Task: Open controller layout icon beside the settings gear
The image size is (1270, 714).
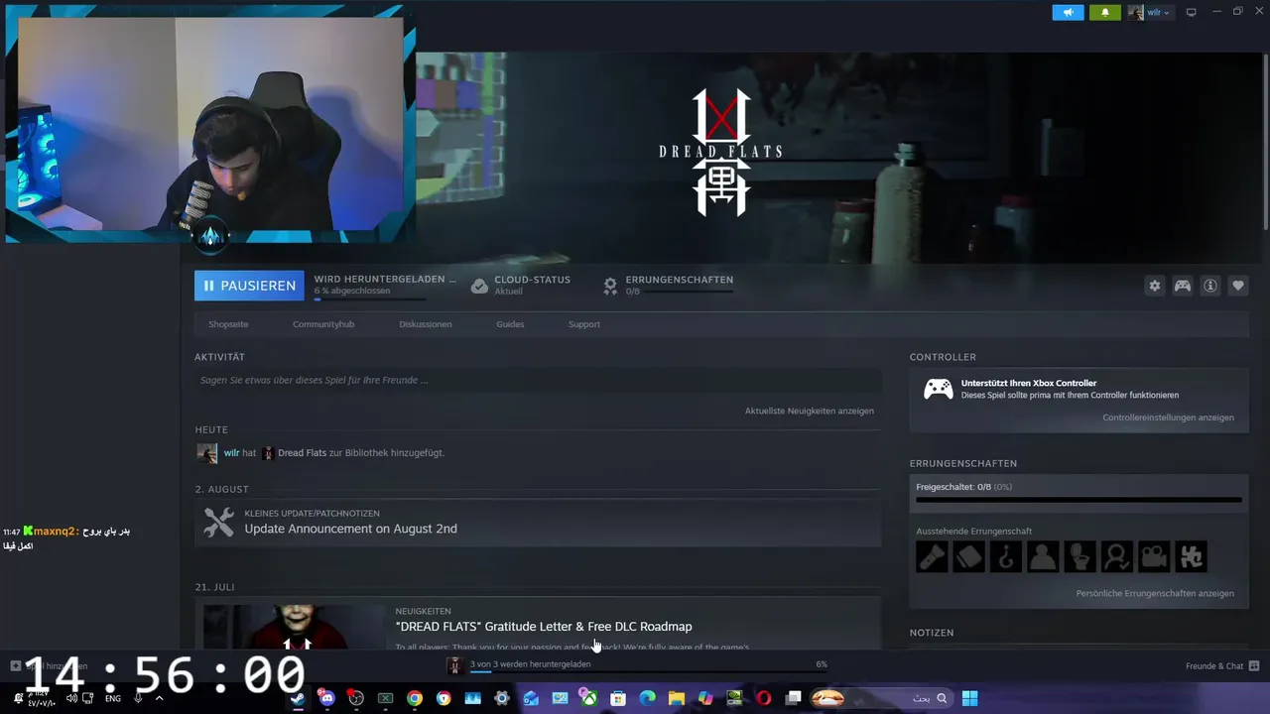Action: click(1183, 286)
